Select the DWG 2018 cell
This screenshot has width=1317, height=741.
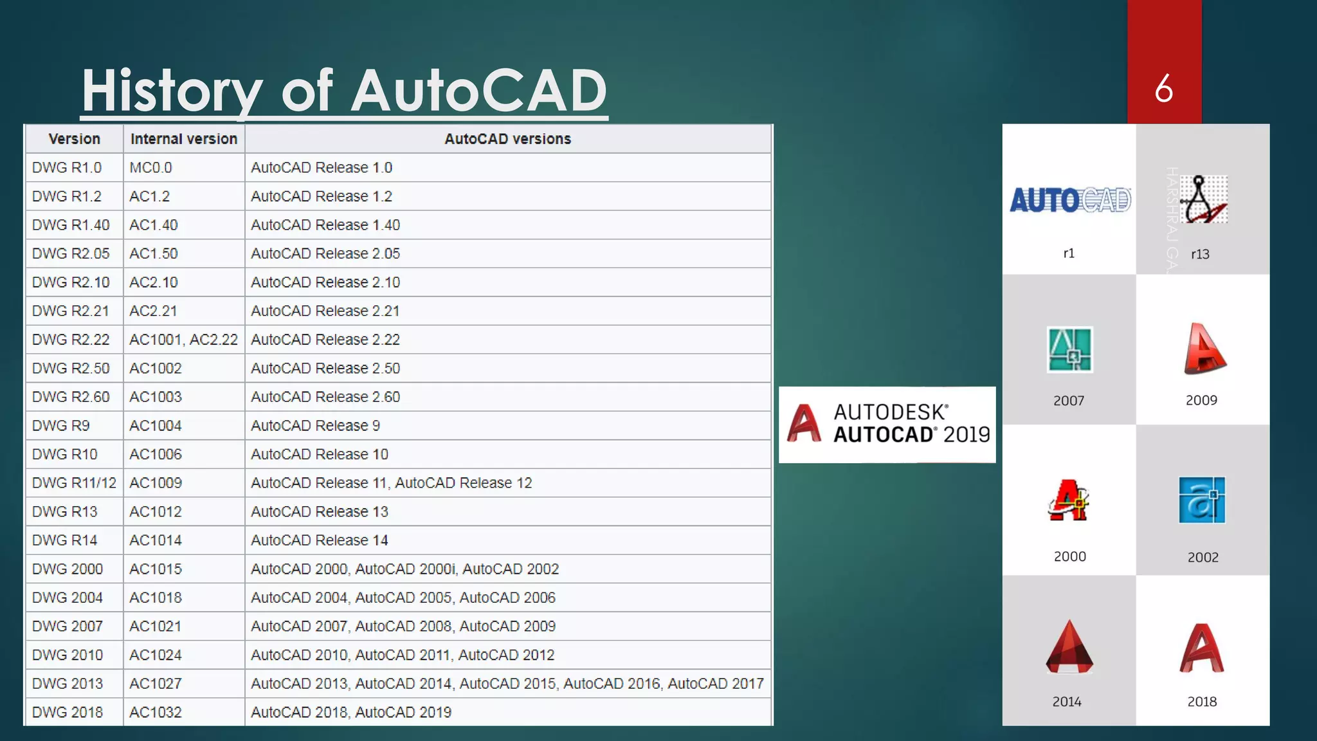click(x=74, y=712)
